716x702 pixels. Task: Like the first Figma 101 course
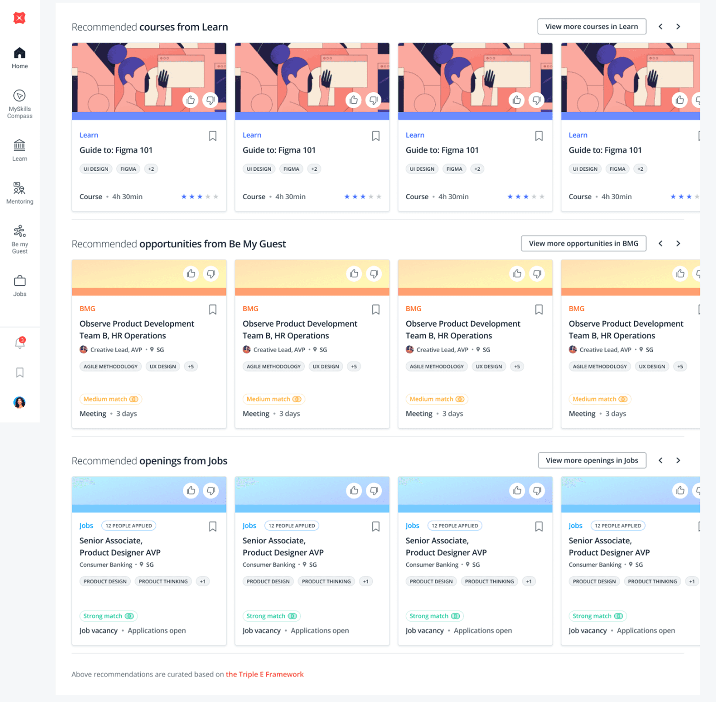(191, 100)
